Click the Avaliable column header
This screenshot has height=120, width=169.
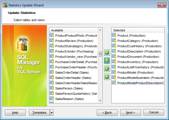(x=73, y=30)
